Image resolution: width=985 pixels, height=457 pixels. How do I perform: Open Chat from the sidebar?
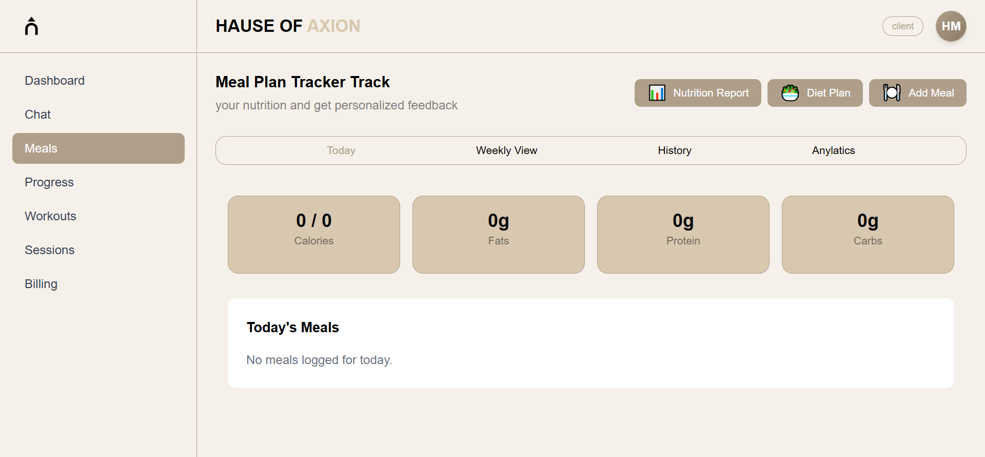[x=38, y=115]
